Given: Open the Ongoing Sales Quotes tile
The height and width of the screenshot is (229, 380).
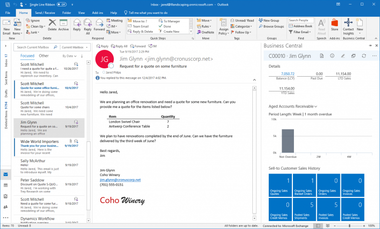Looking at the screenshot, I should [280, 184].
